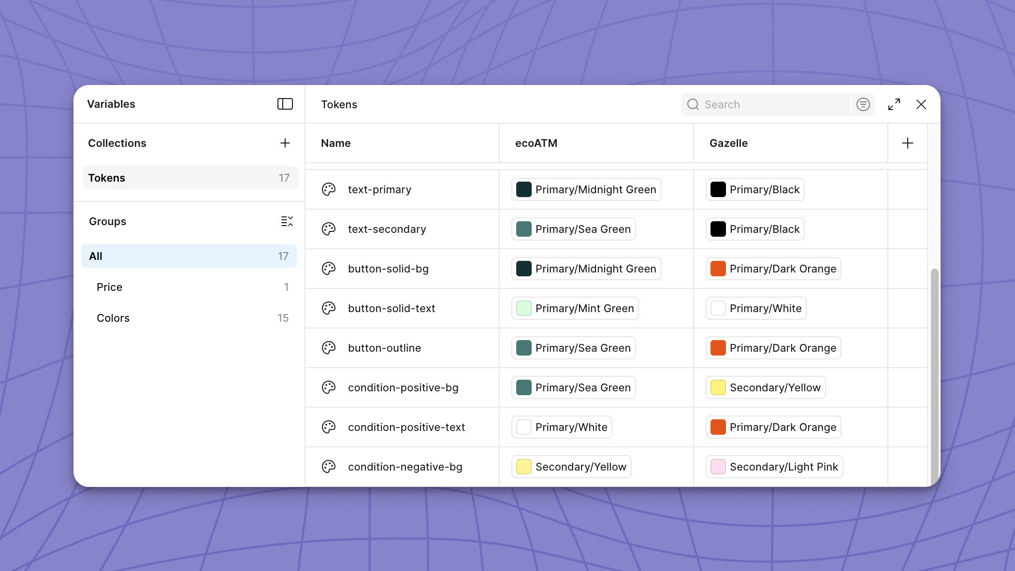The image size is (1015, 571).
Task: Select the Tokens collection
Action: pyautogui.click(x=190, y=178)
